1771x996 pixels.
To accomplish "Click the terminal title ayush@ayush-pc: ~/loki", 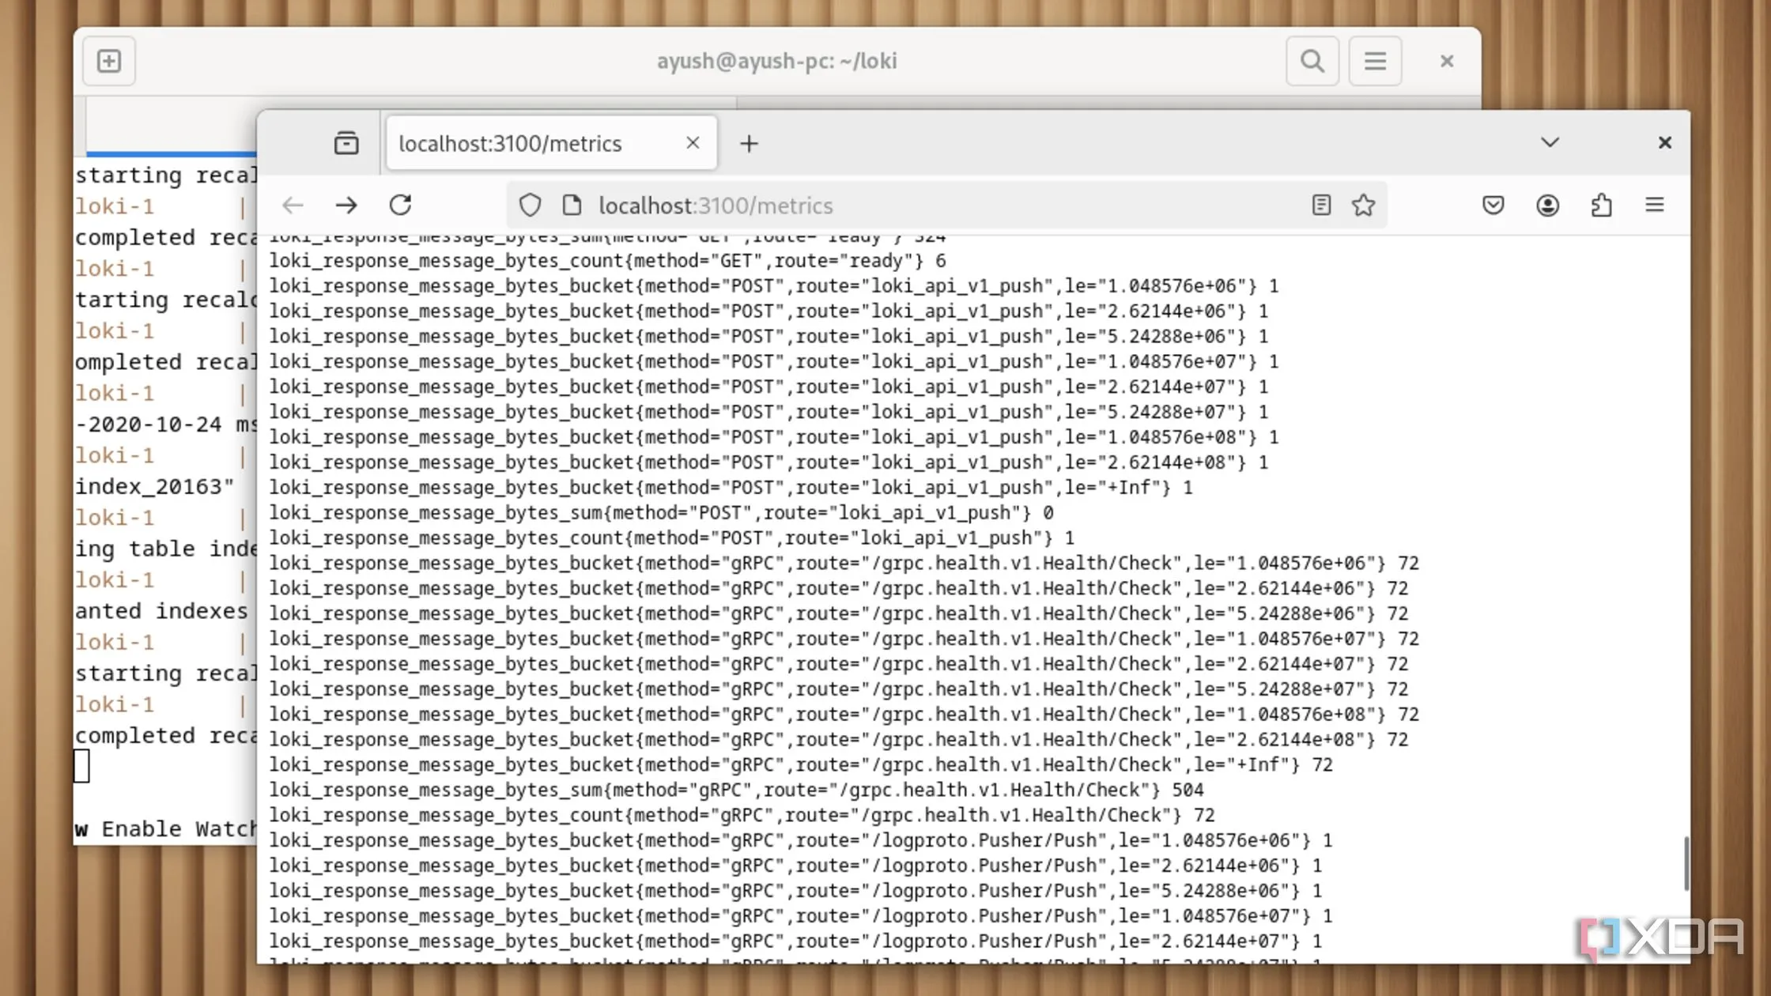I will point(776,61).
